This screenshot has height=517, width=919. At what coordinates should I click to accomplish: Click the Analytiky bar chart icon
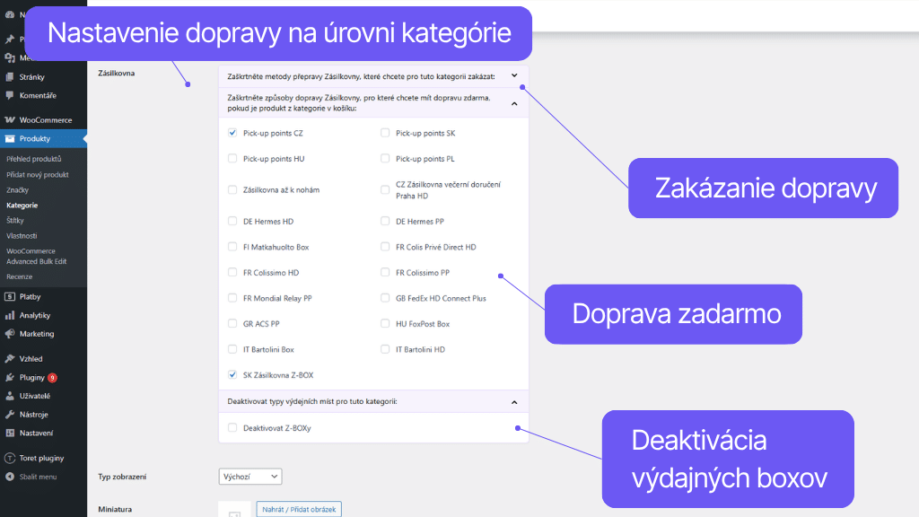[x=9, y=315]
